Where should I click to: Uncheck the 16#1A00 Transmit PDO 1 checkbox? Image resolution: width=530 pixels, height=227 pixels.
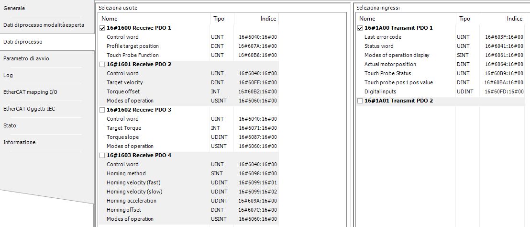coord(360,28)
